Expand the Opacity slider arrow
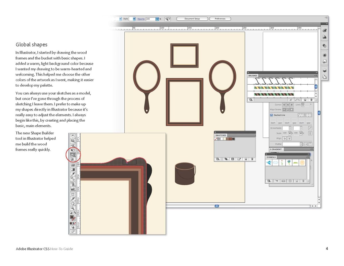 pyautogui.click(x=157, y=19)
